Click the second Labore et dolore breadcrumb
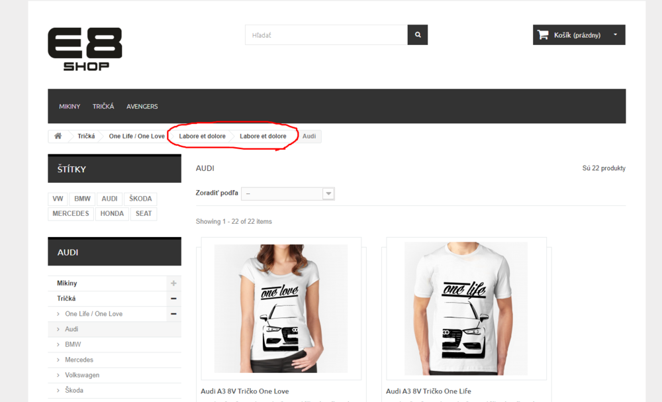The image size is (662, 402). (263, 136)
